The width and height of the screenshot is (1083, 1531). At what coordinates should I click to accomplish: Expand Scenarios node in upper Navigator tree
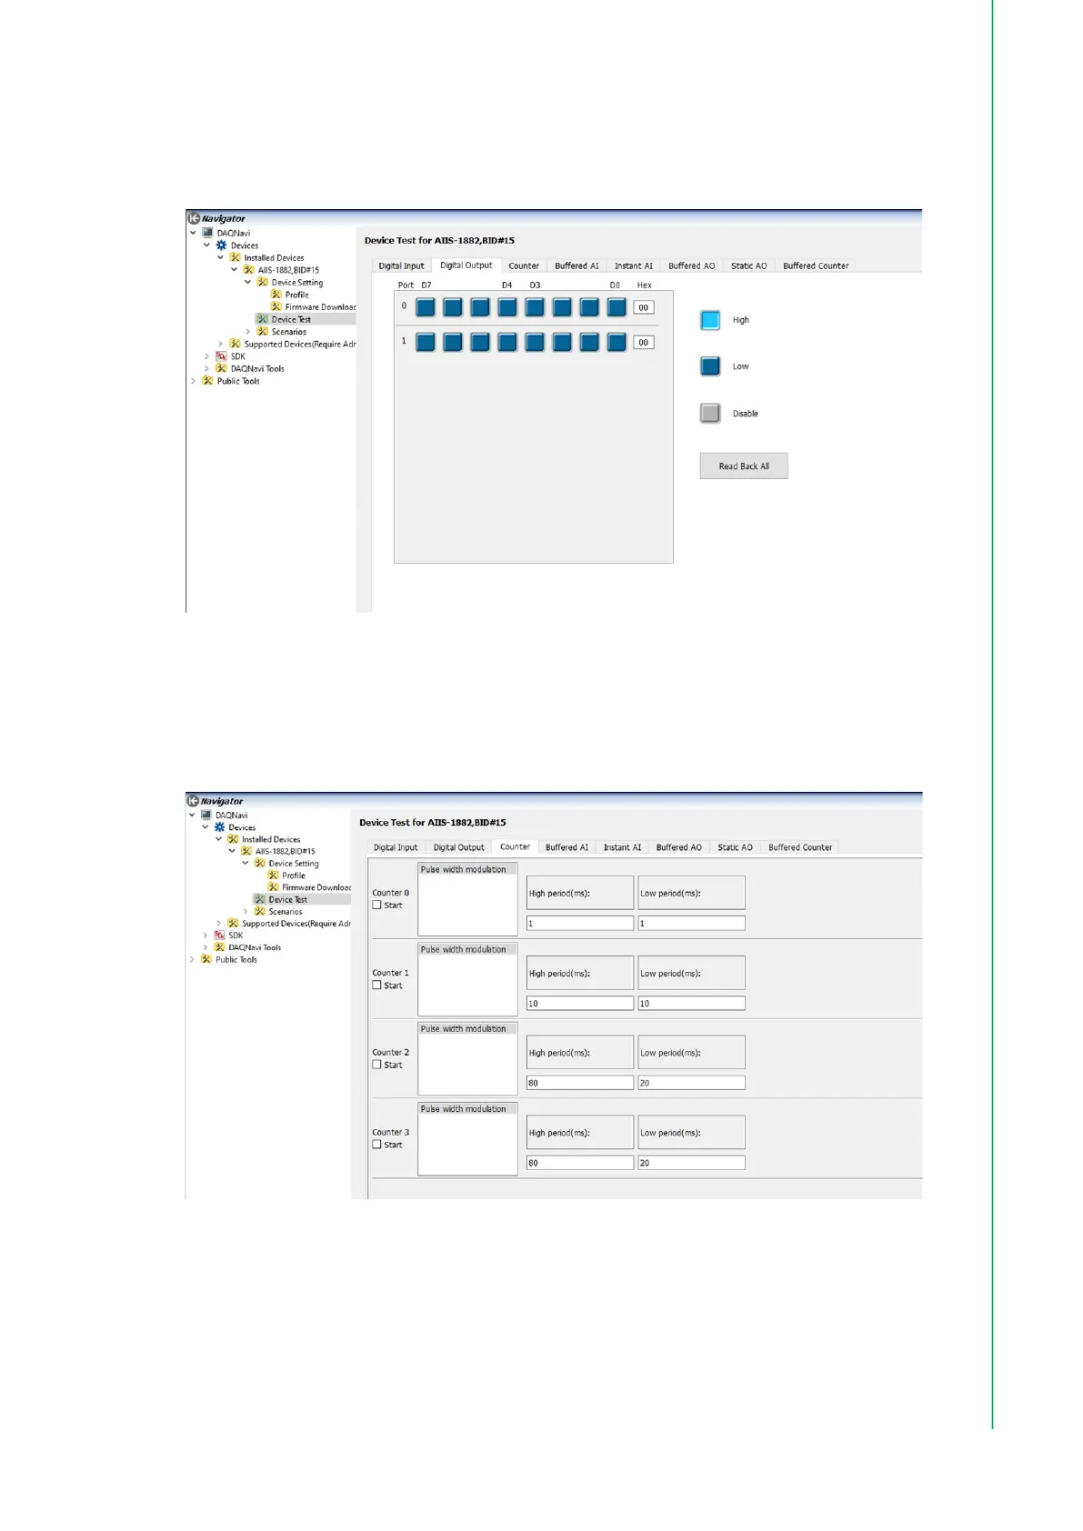click(x=248, y=332)
